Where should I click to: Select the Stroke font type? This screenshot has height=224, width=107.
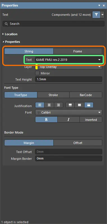click(53, 95)
